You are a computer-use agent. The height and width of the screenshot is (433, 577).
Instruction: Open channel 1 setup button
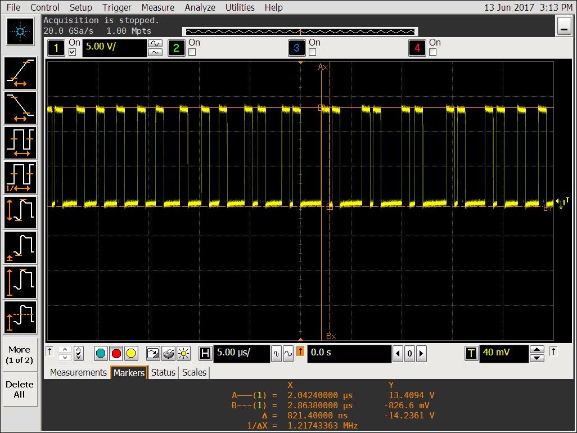click(x=56, y=48)
